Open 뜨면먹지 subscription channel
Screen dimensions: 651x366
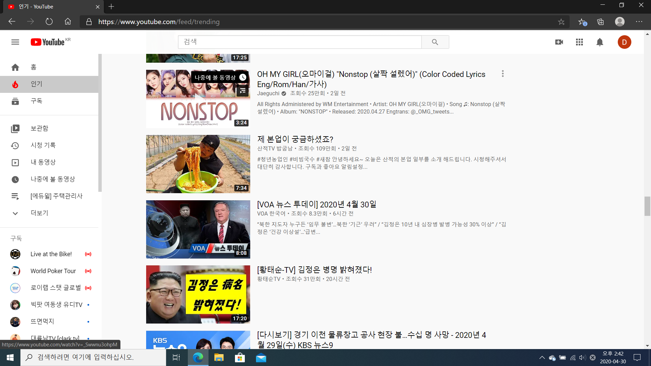click(x=49, y=322)
